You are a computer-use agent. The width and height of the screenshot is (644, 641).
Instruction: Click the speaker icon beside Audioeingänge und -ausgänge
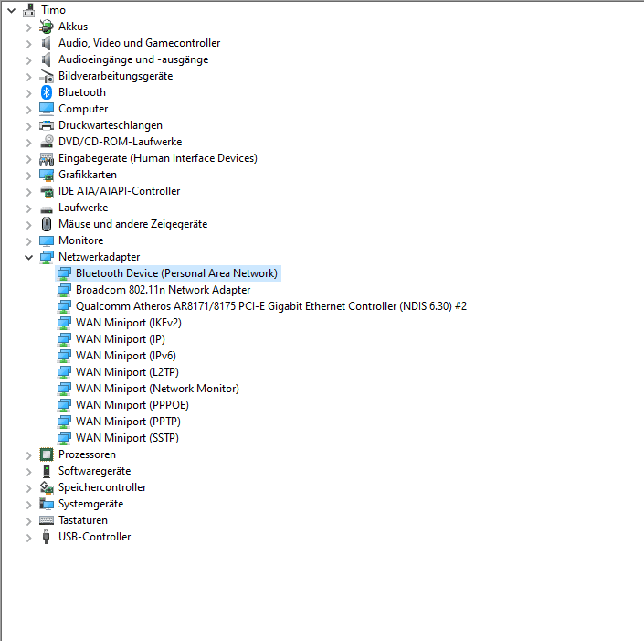pos(47,59)
